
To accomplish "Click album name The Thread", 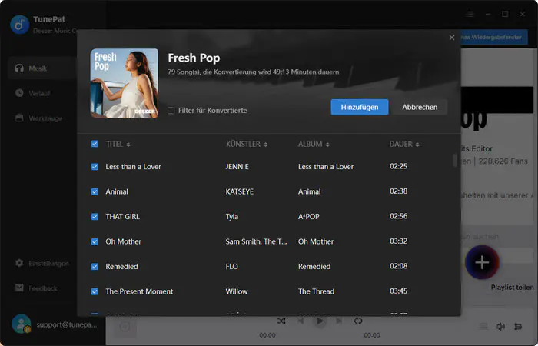I will click(316, 291).
